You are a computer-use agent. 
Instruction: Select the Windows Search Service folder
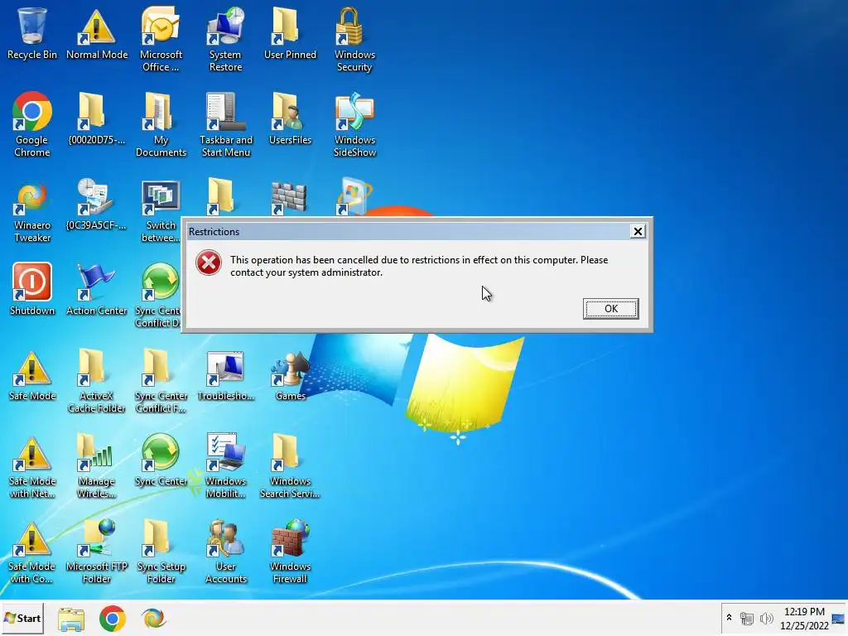290,466
